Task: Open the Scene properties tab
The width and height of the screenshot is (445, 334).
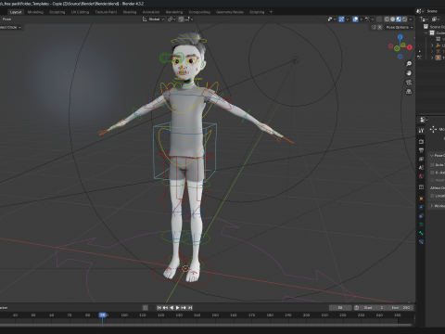Action: coord(421,168)
